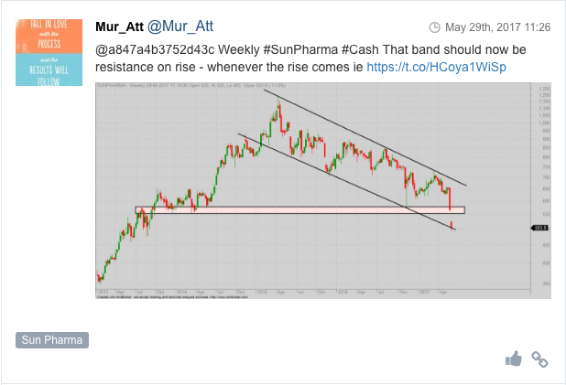Copy the permalink using the chain-link icon
This screenshot has width=566, height=385.
[539, 359]
